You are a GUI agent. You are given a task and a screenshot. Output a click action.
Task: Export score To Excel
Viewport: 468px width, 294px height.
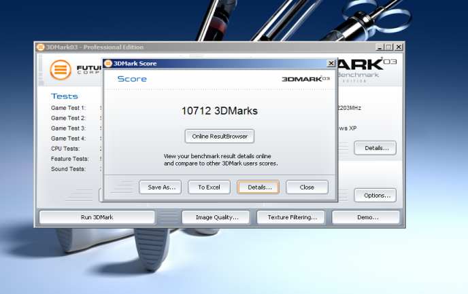pos(209,187)
